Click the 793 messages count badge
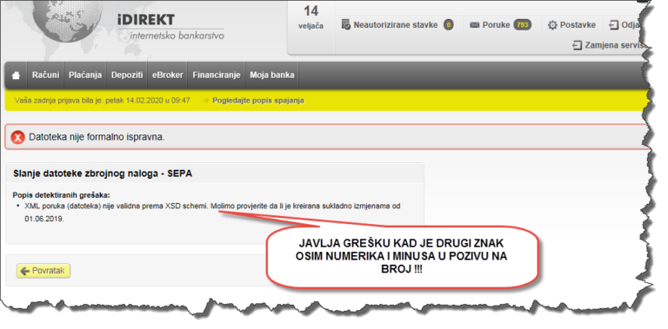Viewport: 668px width, 329px height. [x=522, y=25]
